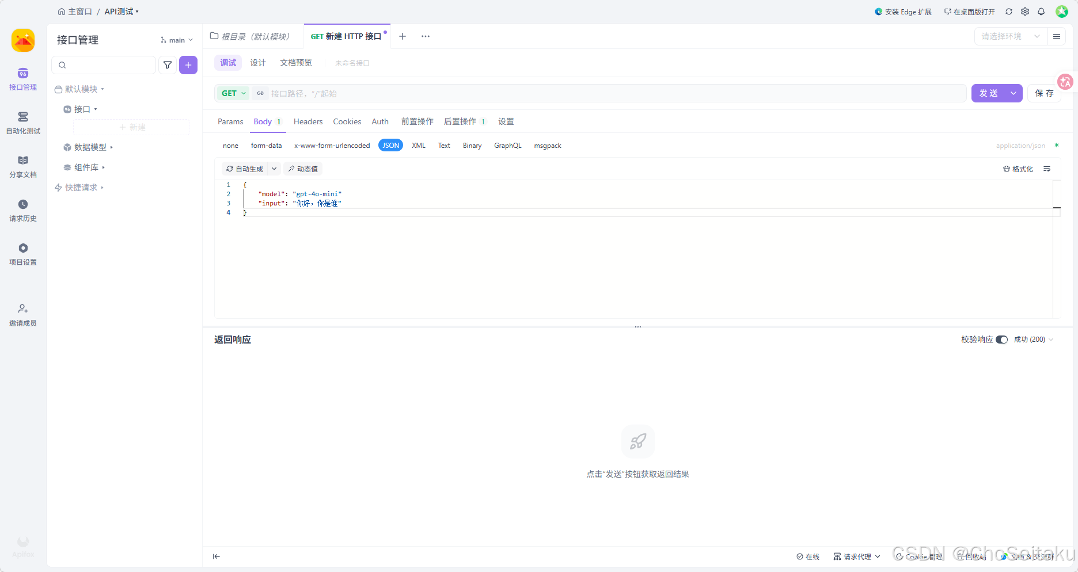Toggle the 校验响应 switch
The image size is (1078, 572).
tap(1001, 340)
